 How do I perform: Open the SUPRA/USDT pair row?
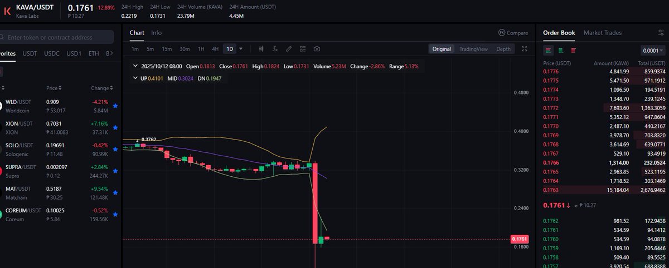pos(60,171)
